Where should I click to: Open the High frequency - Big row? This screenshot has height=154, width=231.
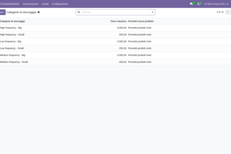[115, 28]
